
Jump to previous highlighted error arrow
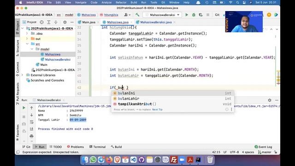coord(271,29)
